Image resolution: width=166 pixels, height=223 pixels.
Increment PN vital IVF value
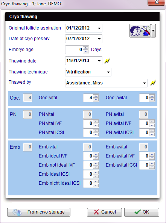[x=96, y=122]
